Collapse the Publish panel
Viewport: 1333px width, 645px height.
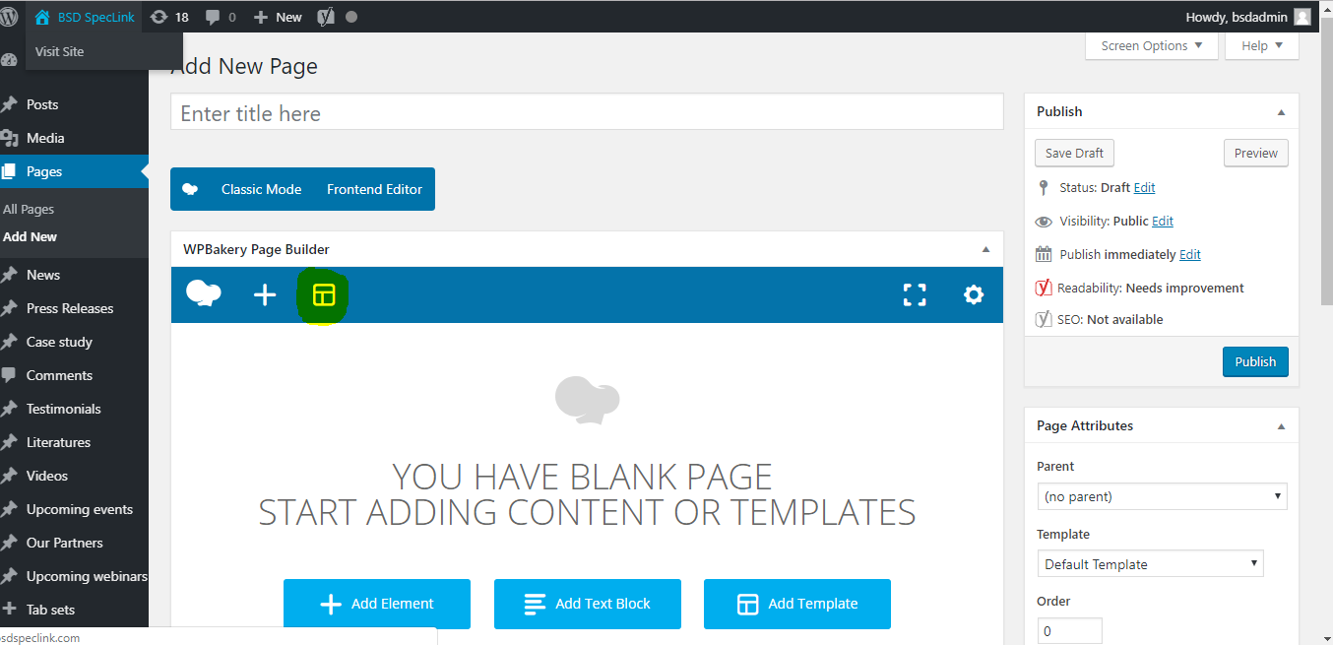click(x=1281, y=112)
